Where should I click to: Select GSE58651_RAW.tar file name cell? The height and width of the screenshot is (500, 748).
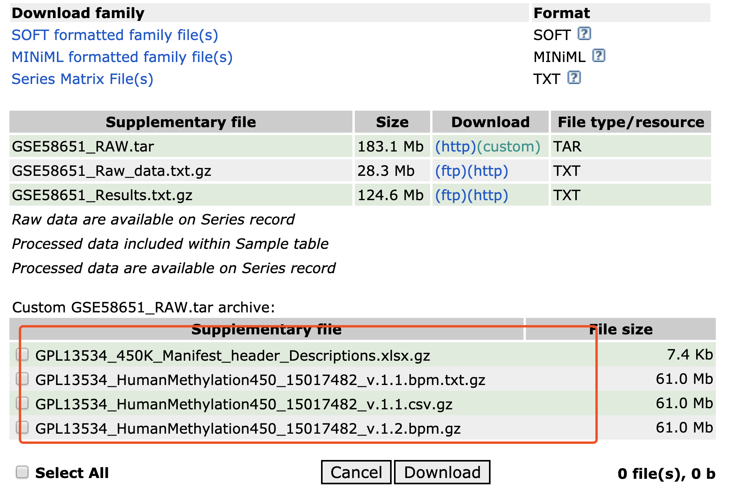tap(181, 146)
